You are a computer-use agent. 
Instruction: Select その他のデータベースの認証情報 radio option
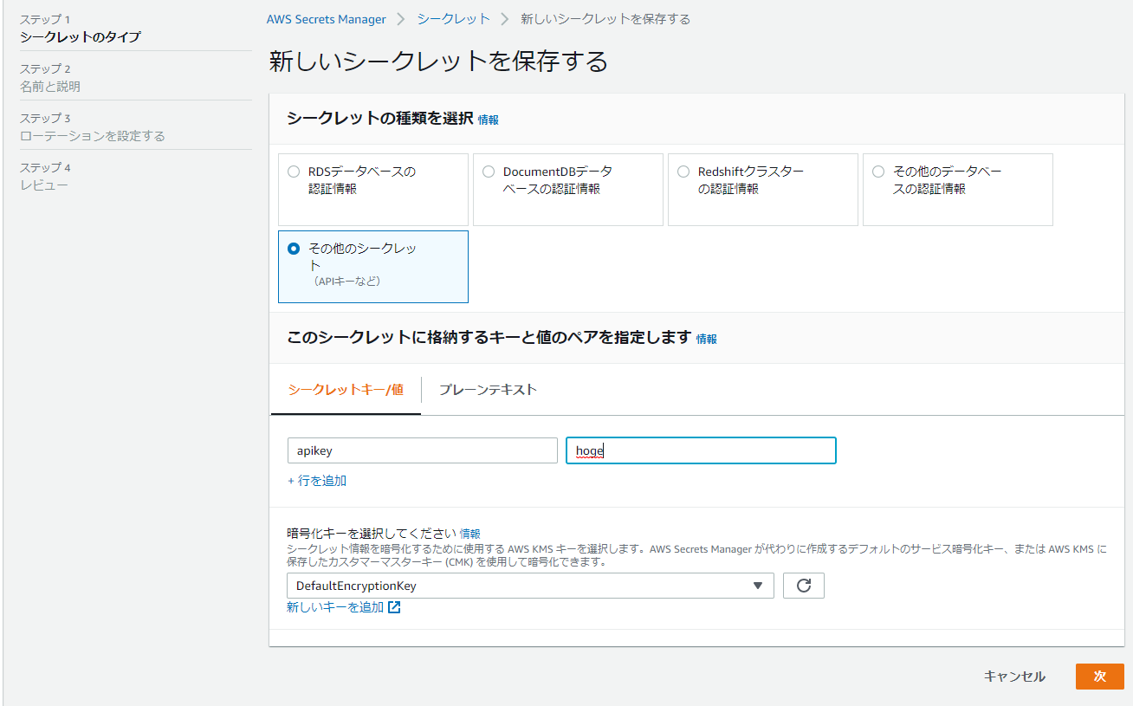point(878,172)
